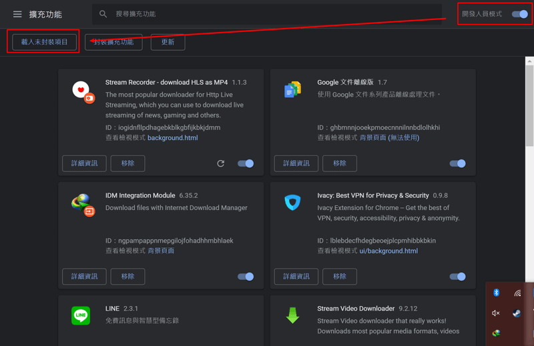
Task: Click the search magnifier icon
Action: pyautogui.click(x=103, y=14)
